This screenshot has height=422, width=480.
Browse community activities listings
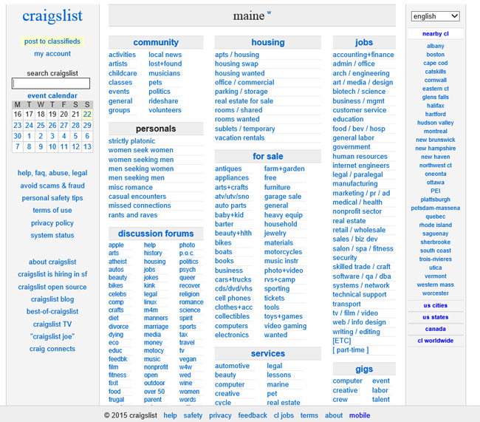[x=122, y=55]
